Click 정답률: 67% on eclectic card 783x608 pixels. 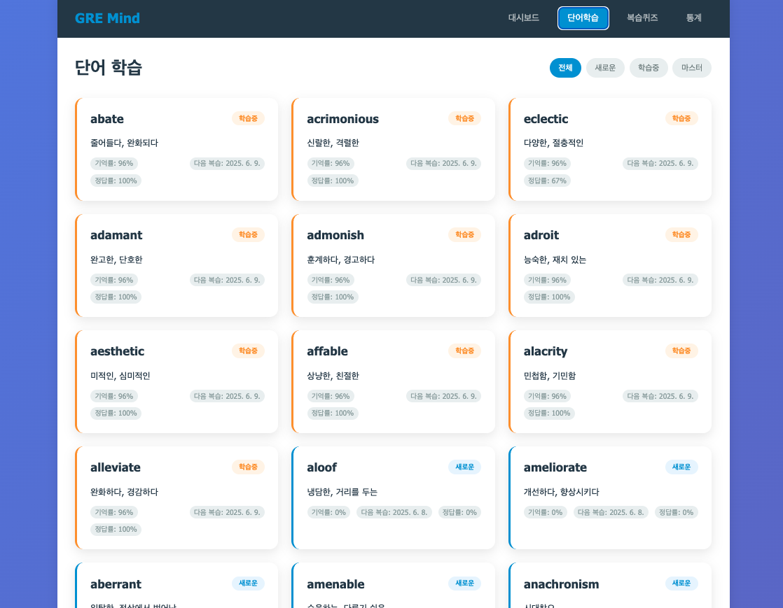[547, 181]
